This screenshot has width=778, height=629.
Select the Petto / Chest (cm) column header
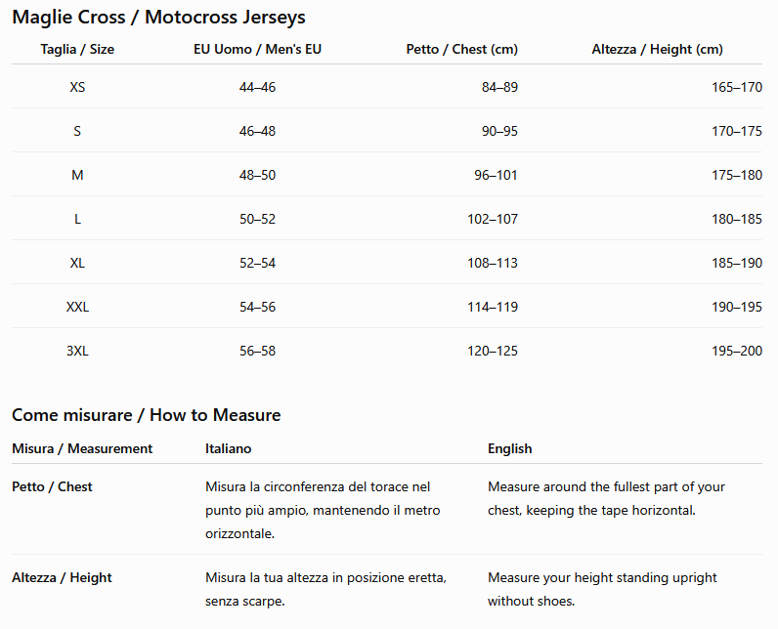coord(462,49)
